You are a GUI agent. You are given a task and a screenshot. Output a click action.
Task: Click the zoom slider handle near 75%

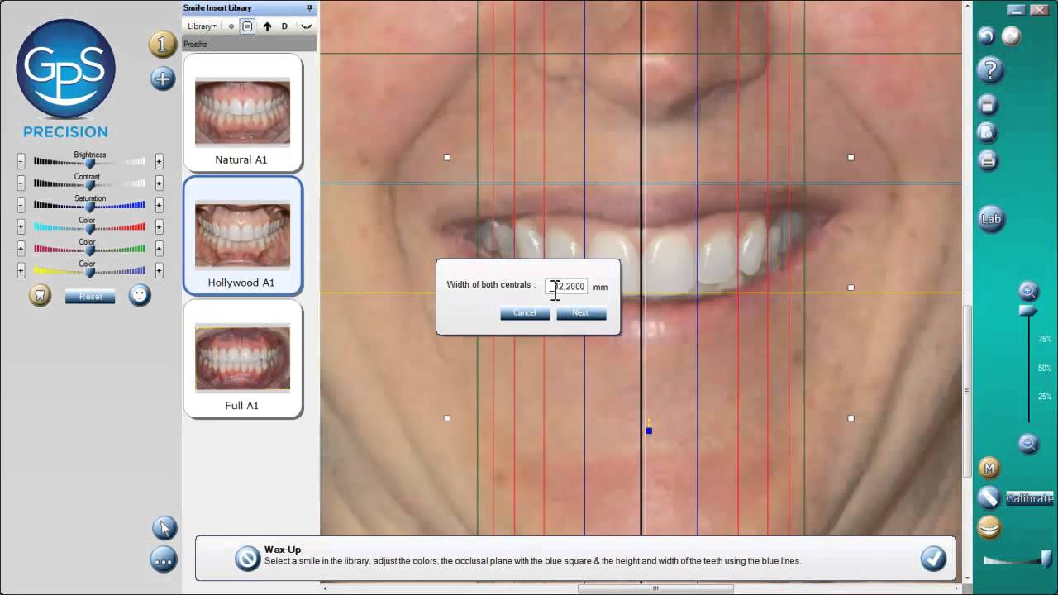click(x=1027, y=311)
